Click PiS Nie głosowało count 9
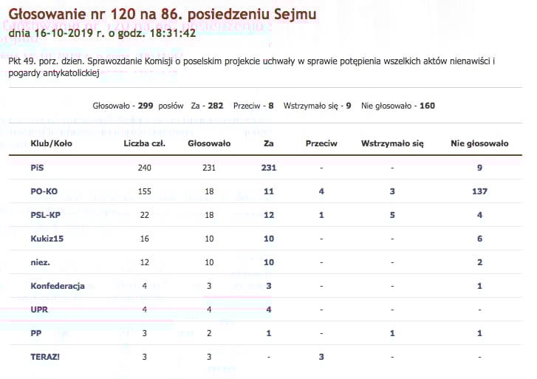The image size is (537, 379). pyautogui.click(x=479, y=168)
